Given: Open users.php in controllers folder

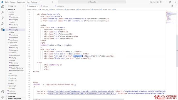Looking at the screenshot, I should [x=14, y=50].
